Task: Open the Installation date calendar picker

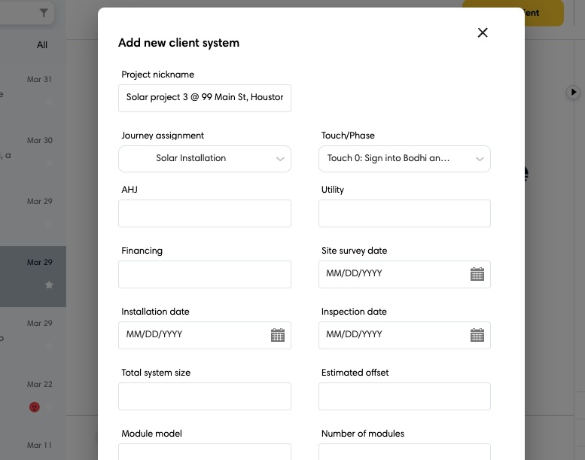Action: tap(278, 335)
